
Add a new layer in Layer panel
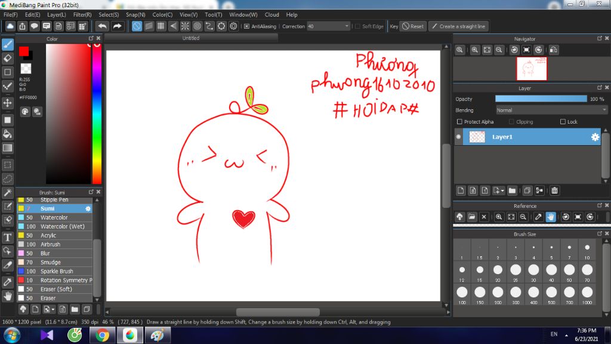(x=461, y=191)
